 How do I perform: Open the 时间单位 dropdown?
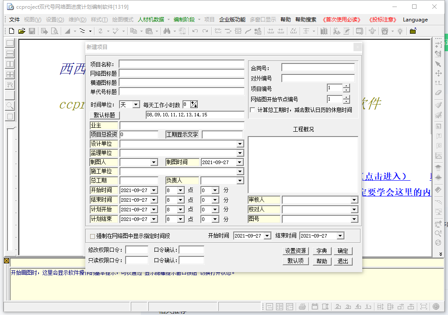[136, 105]
